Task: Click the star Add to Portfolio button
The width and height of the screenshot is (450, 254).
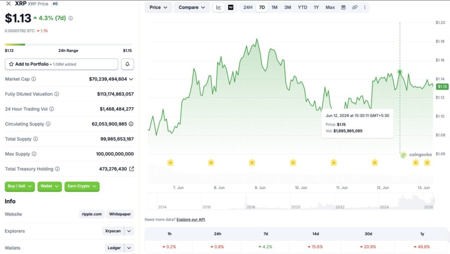Action: point(62,64)
